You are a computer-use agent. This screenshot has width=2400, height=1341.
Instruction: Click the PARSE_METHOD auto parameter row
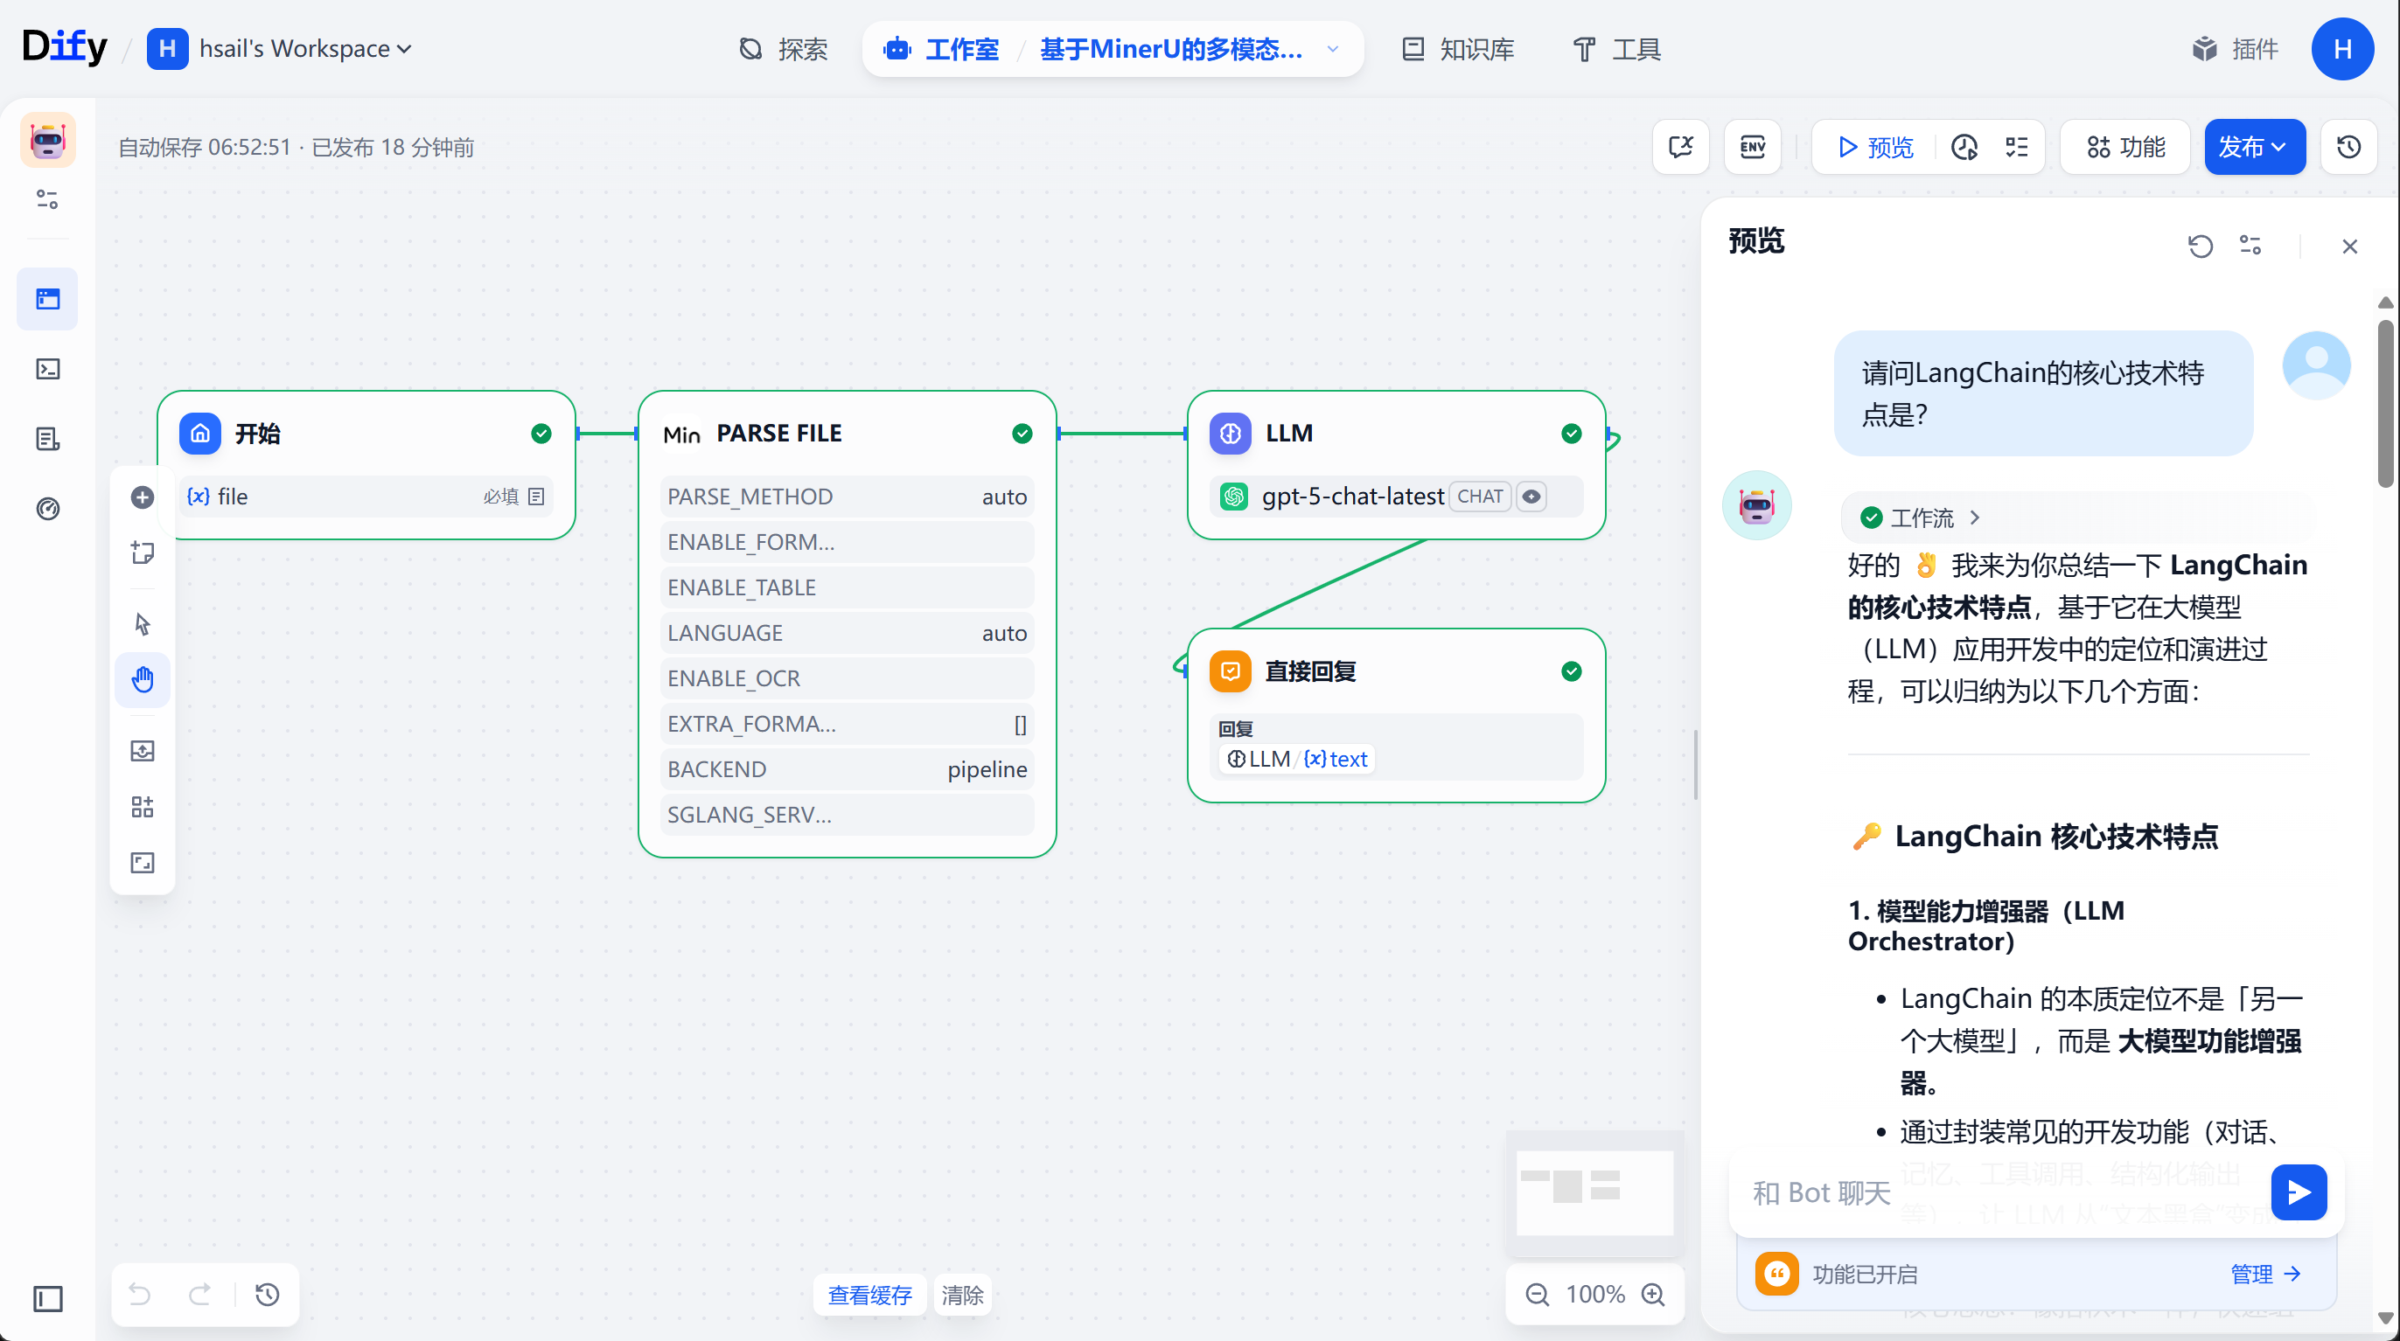(x=847, y=497)
